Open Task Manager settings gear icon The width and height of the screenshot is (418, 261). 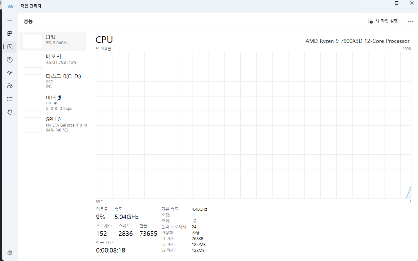[x=10, y=253]
